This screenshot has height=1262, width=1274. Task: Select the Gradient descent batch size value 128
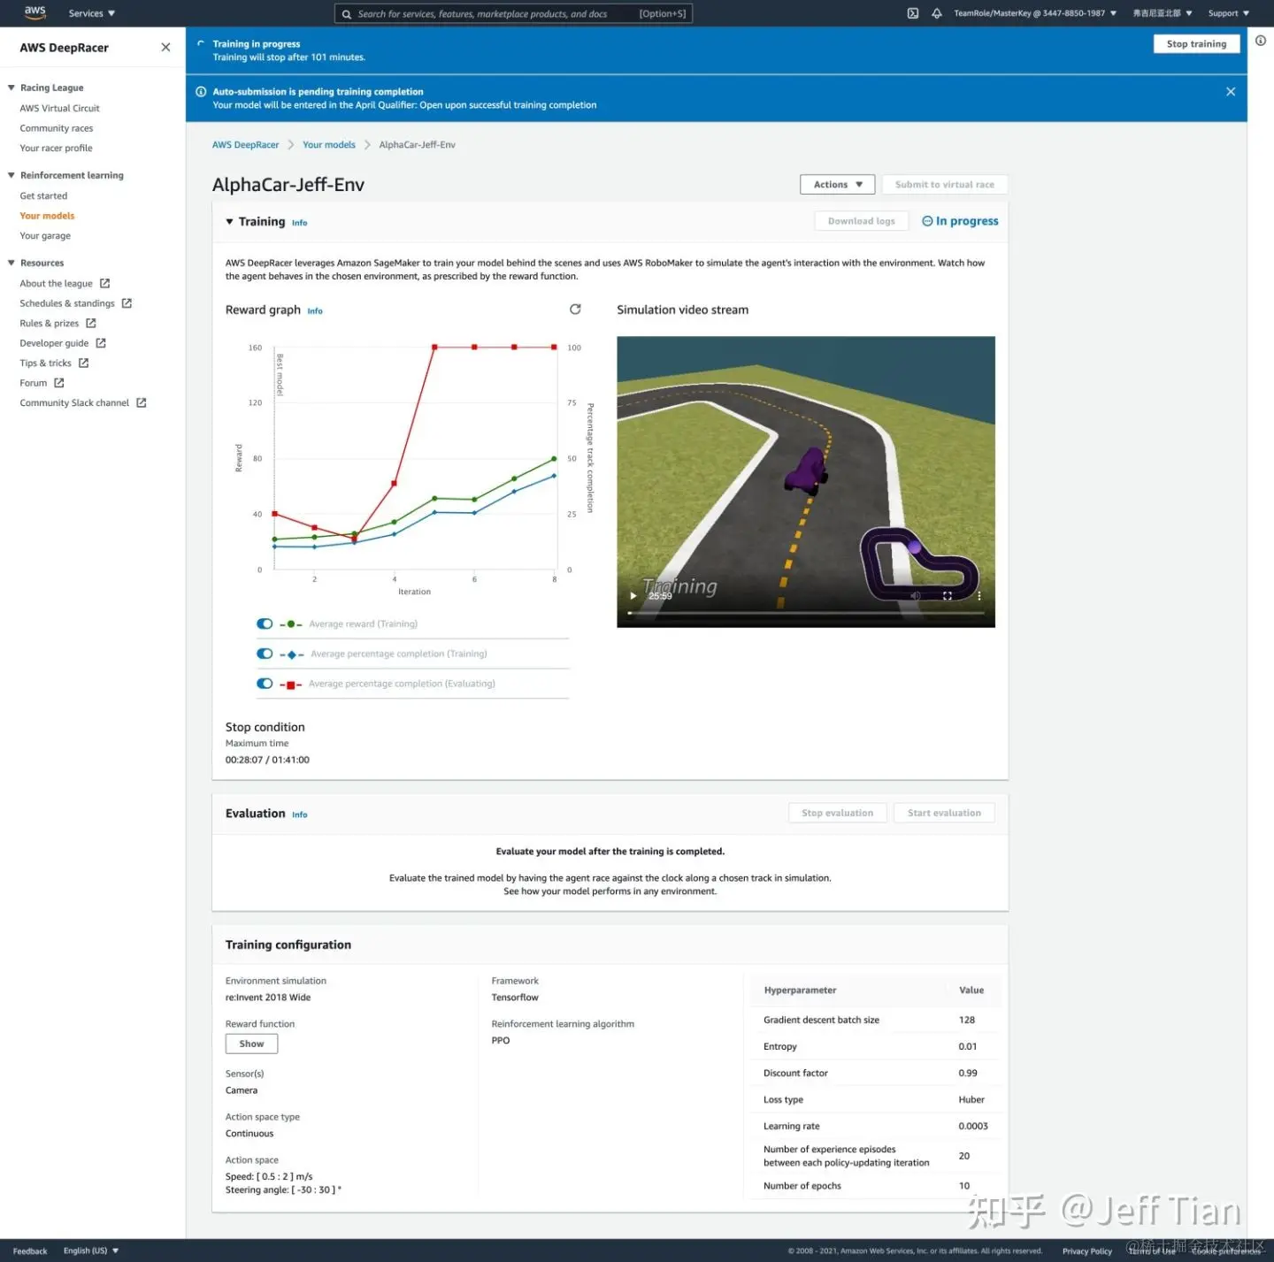[967, 1021]
